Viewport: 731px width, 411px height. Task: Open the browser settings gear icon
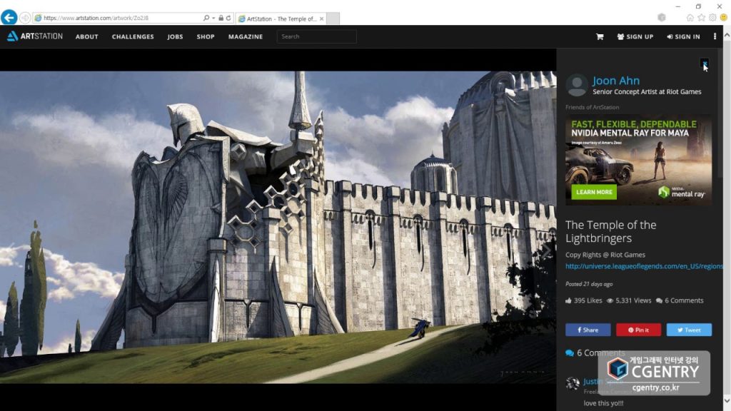pyautogui.click(x=712, y=18)
